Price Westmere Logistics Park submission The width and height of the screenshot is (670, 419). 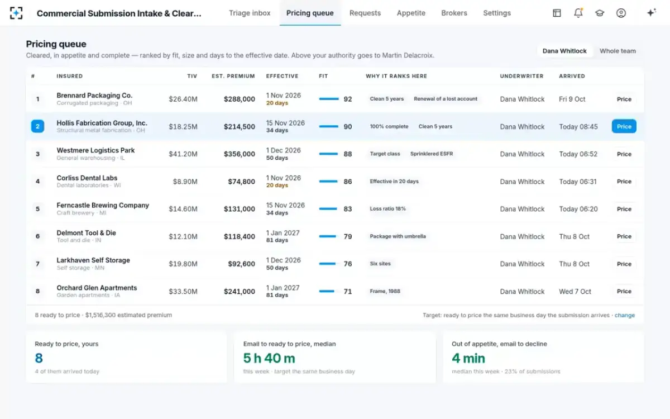[x=624, y=154]
